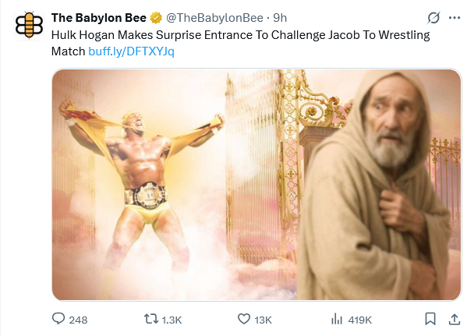474x336 pixels.
Task: Click the 13K likes count
Action: [x=264, y=320]
